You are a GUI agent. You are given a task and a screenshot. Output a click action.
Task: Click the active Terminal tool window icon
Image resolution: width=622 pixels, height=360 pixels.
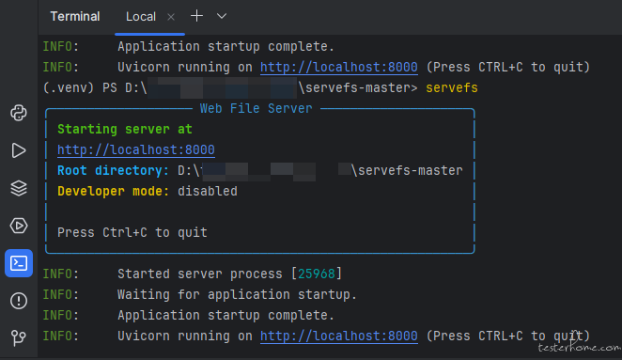pyautogui.click(x=19, y=263)
